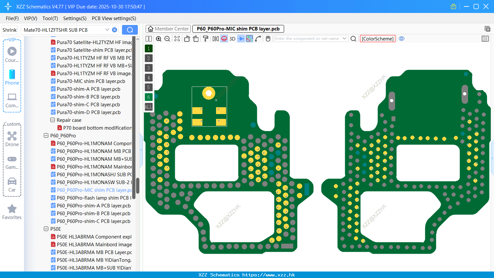Open XZZ website link in status bar
494x278 pixels.
point(269,275)
